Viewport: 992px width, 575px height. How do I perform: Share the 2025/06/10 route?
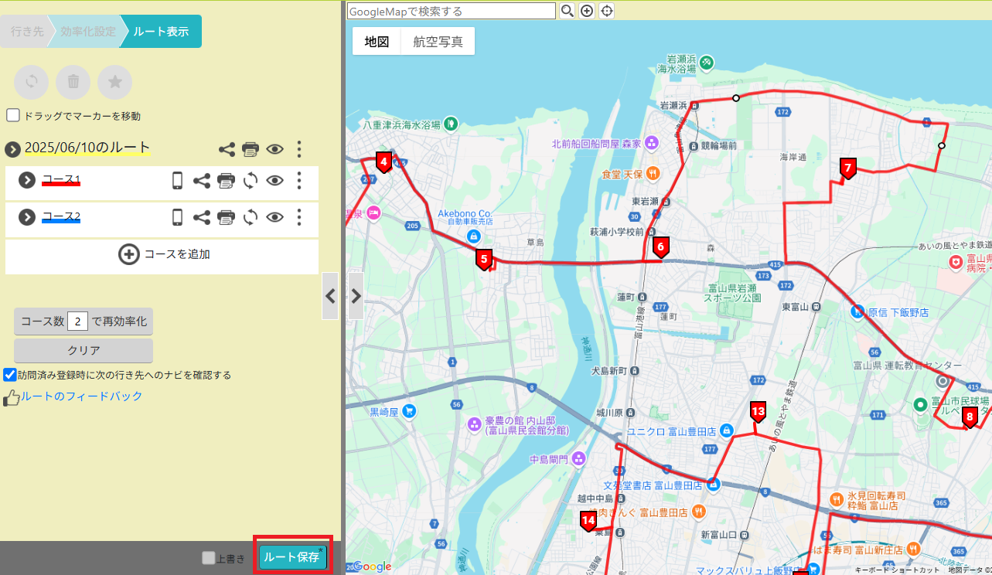point(227,149)
